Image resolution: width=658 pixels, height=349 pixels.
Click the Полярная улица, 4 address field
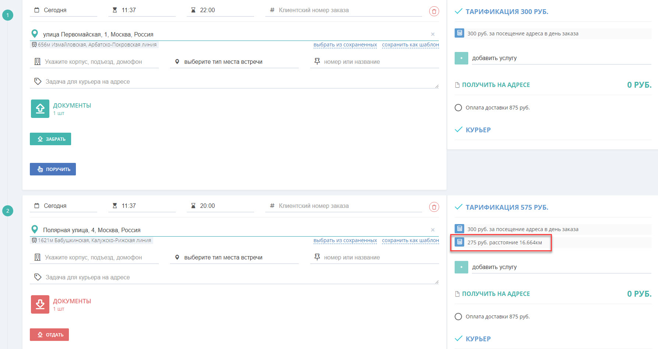click(234, 230)
